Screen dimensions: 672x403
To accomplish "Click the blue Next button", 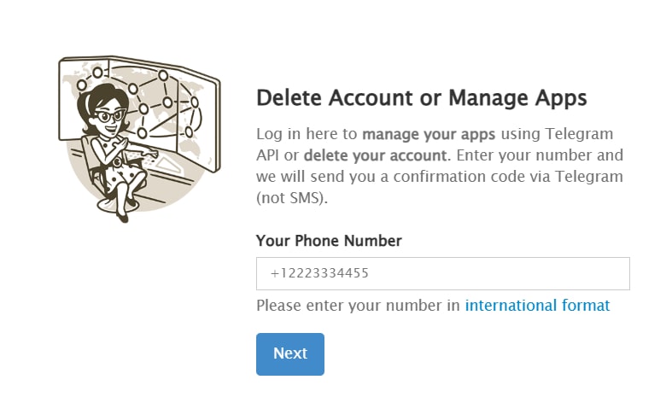I will (x=290, y=354).
